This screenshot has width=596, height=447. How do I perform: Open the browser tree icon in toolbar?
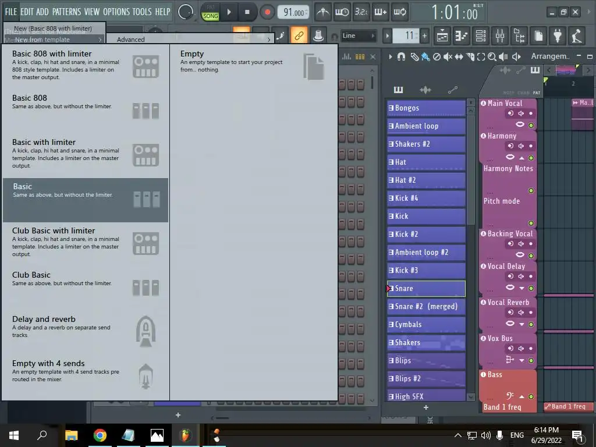[x=519, y=36]
